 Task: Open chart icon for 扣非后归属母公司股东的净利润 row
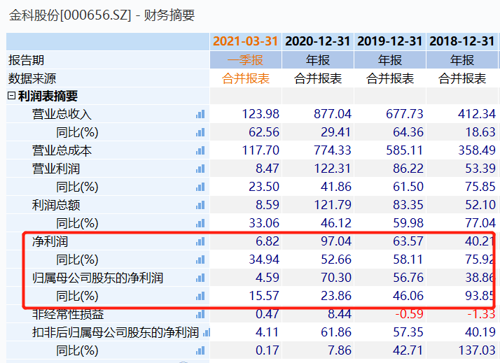(x=207, y=332)
